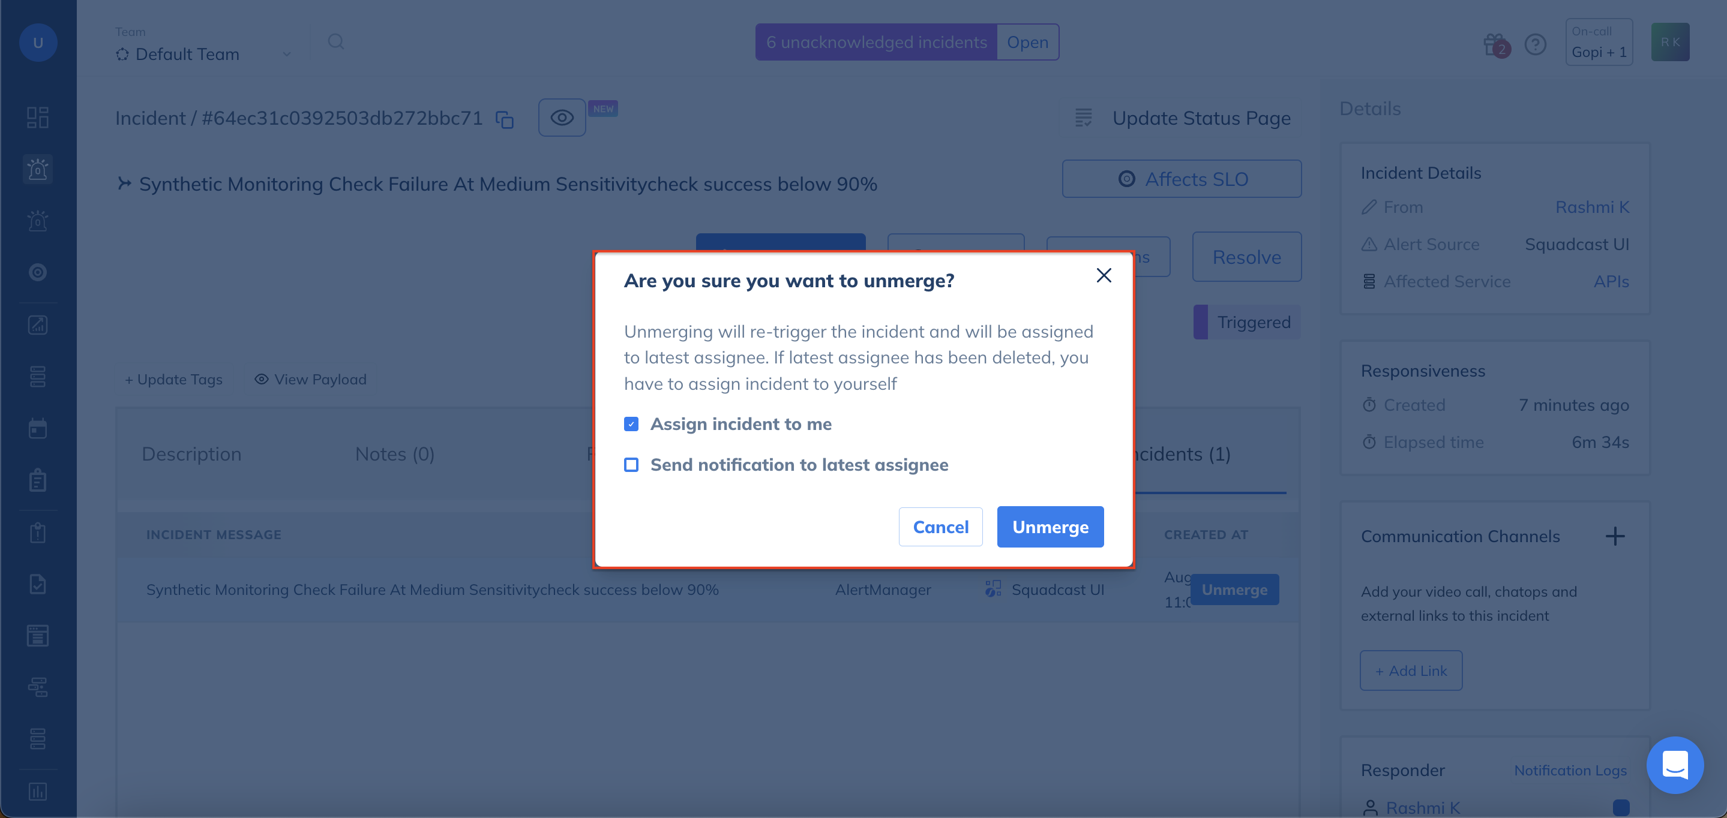
Task: Open the SLO target icon in sidebar
Action: click(x=38, y=272)
